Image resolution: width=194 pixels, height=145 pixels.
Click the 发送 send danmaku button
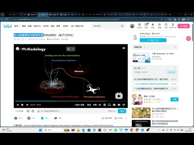coord(122,111)
